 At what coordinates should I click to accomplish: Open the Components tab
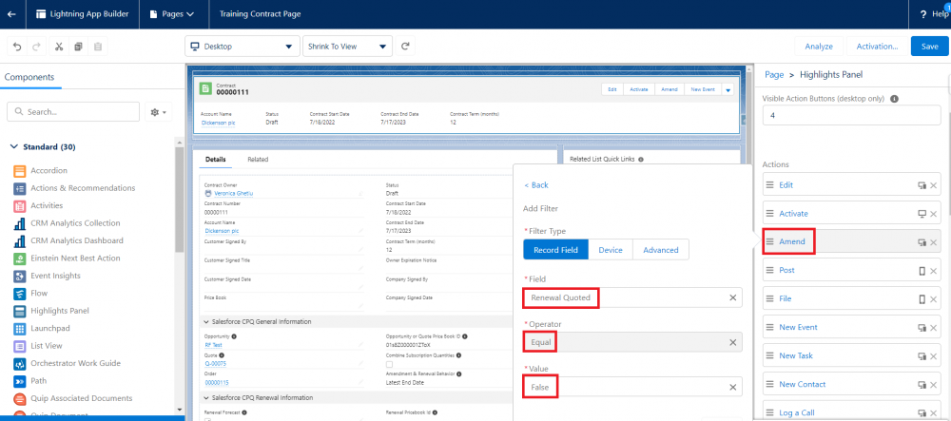tap(29, 77)
